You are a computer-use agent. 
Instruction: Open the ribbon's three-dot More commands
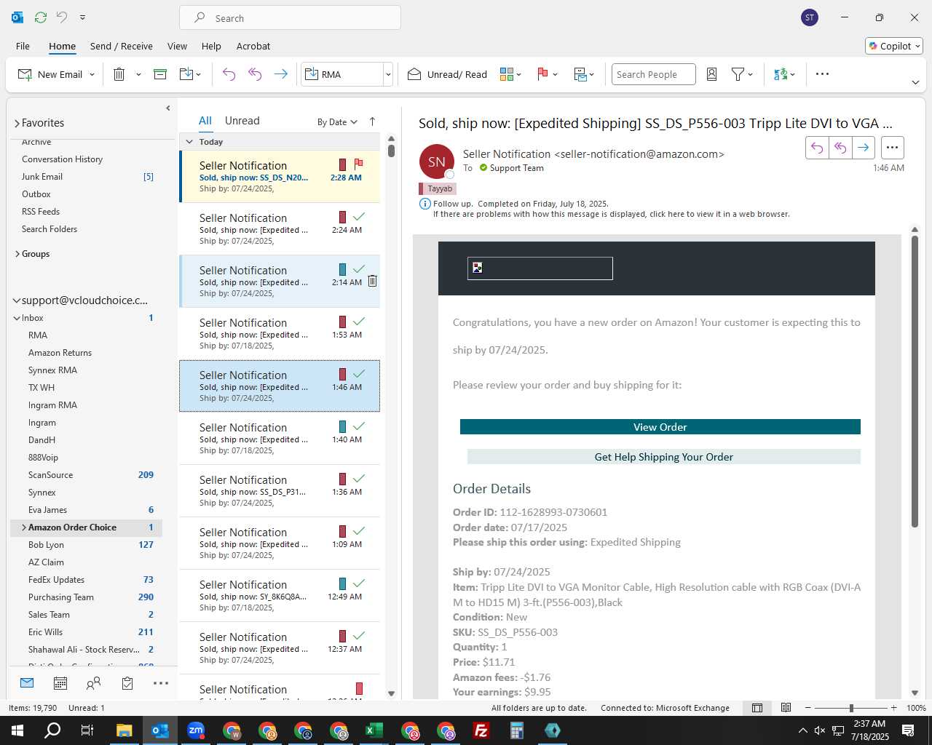(822, 74)
